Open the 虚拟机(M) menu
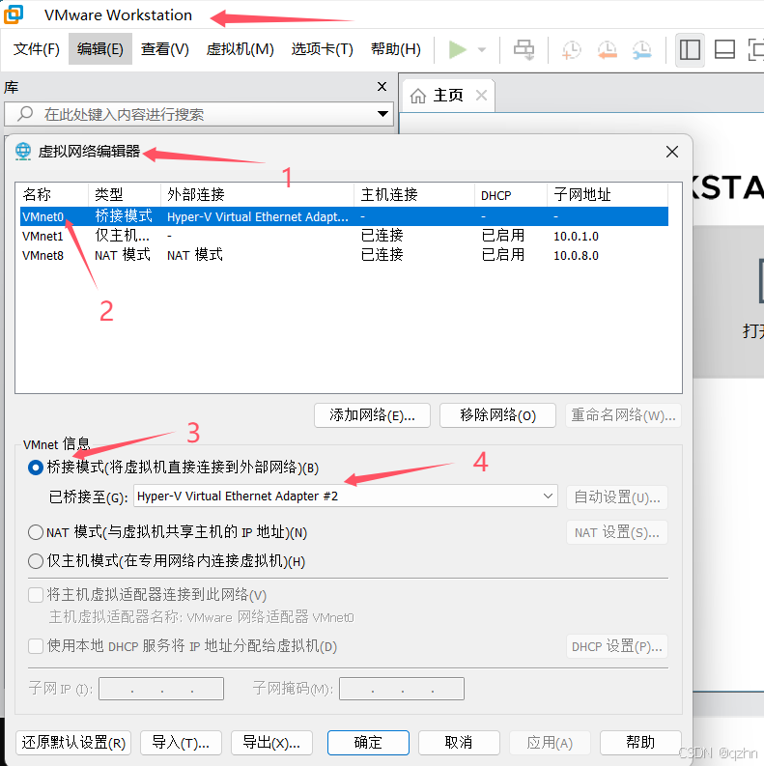 (x=240, y=49)
